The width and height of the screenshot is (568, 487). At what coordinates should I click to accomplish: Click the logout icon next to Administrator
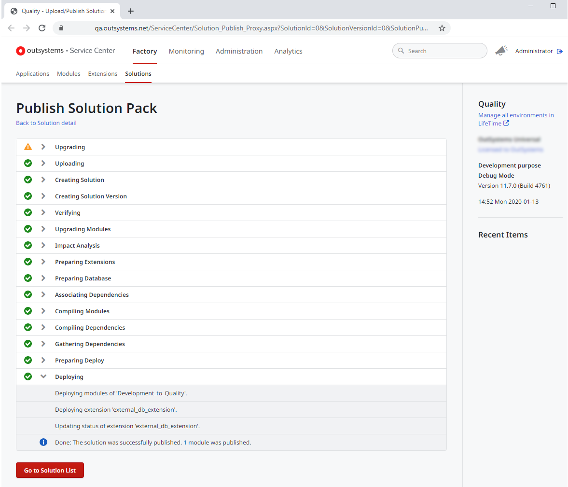560,51
